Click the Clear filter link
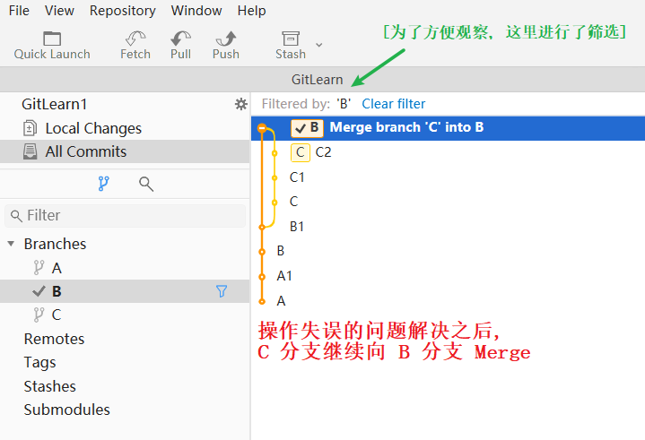645x440 pixels. [394, 104]
